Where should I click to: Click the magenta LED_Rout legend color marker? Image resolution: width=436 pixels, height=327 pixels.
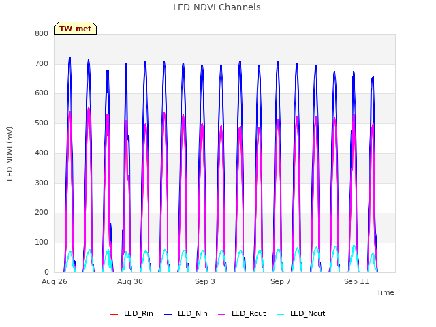coord(222,315)
